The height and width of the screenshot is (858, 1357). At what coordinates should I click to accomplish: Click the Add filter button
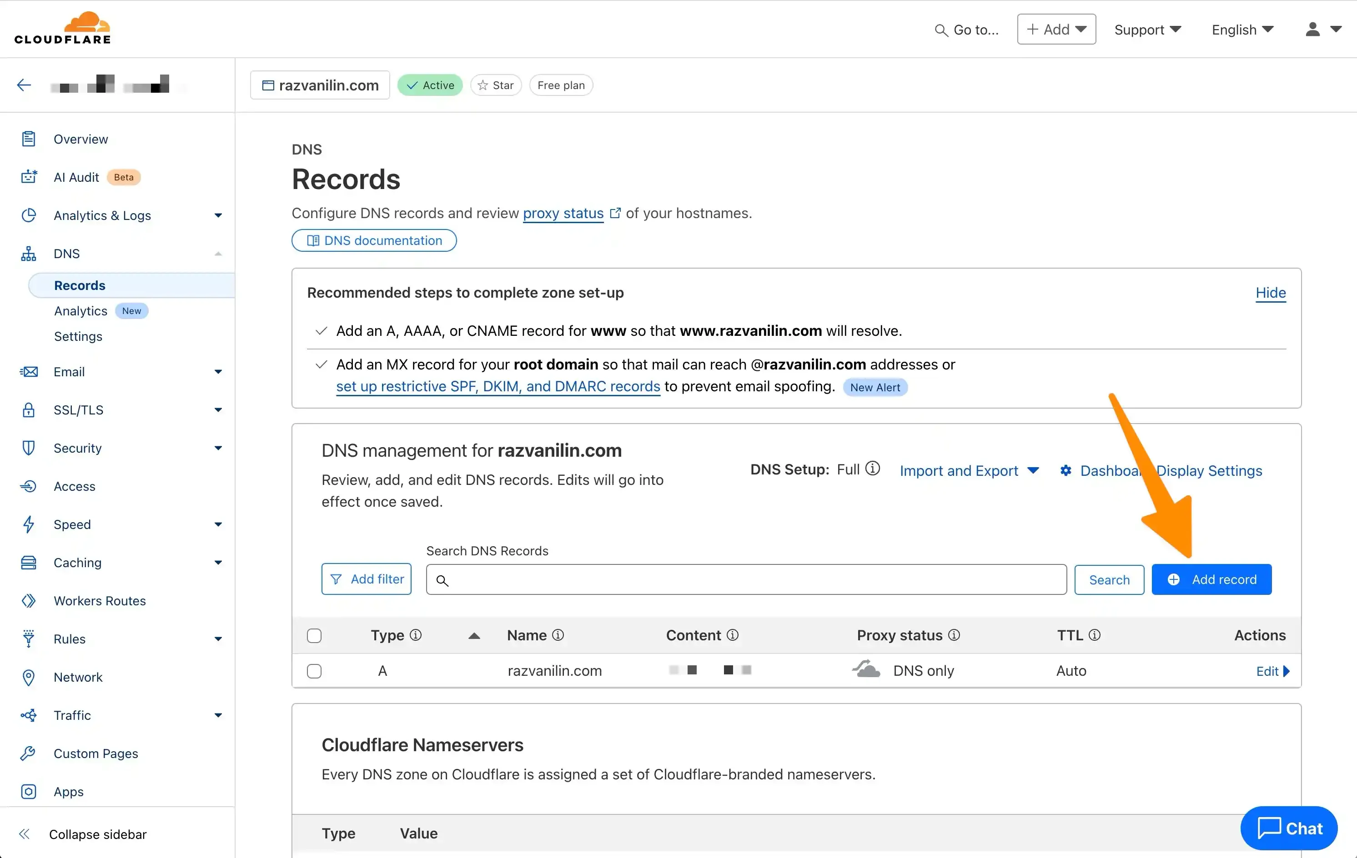point(366,579)
